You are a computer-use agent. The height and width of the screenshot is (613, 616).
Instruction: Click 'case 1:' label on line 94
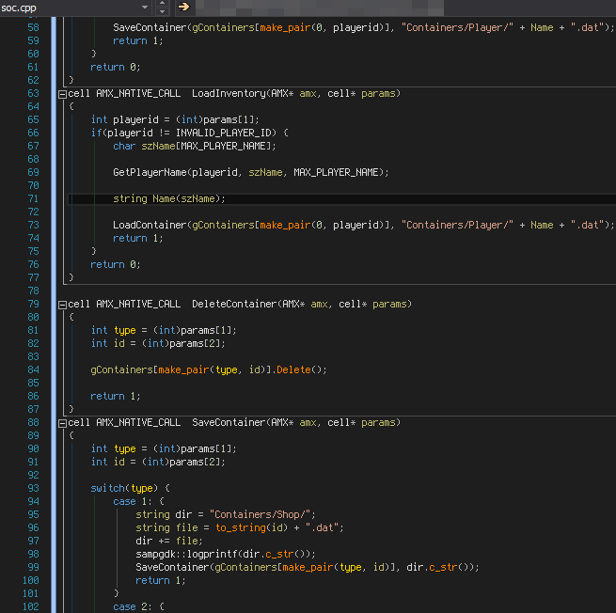pos(133,501)
